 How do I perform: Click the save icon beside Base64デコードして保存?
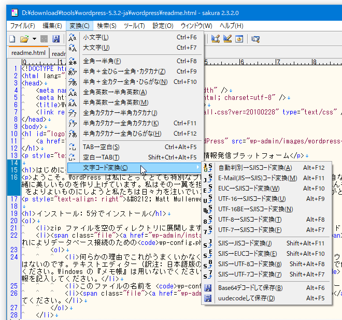coord(208,288)
